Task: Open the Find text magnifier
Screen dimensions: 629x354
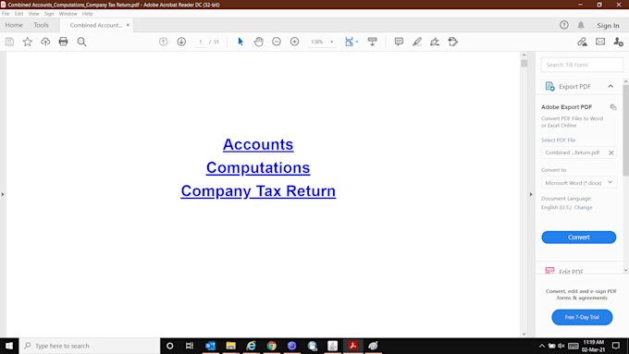Action: pyautogui.click(x=81, y=42)
